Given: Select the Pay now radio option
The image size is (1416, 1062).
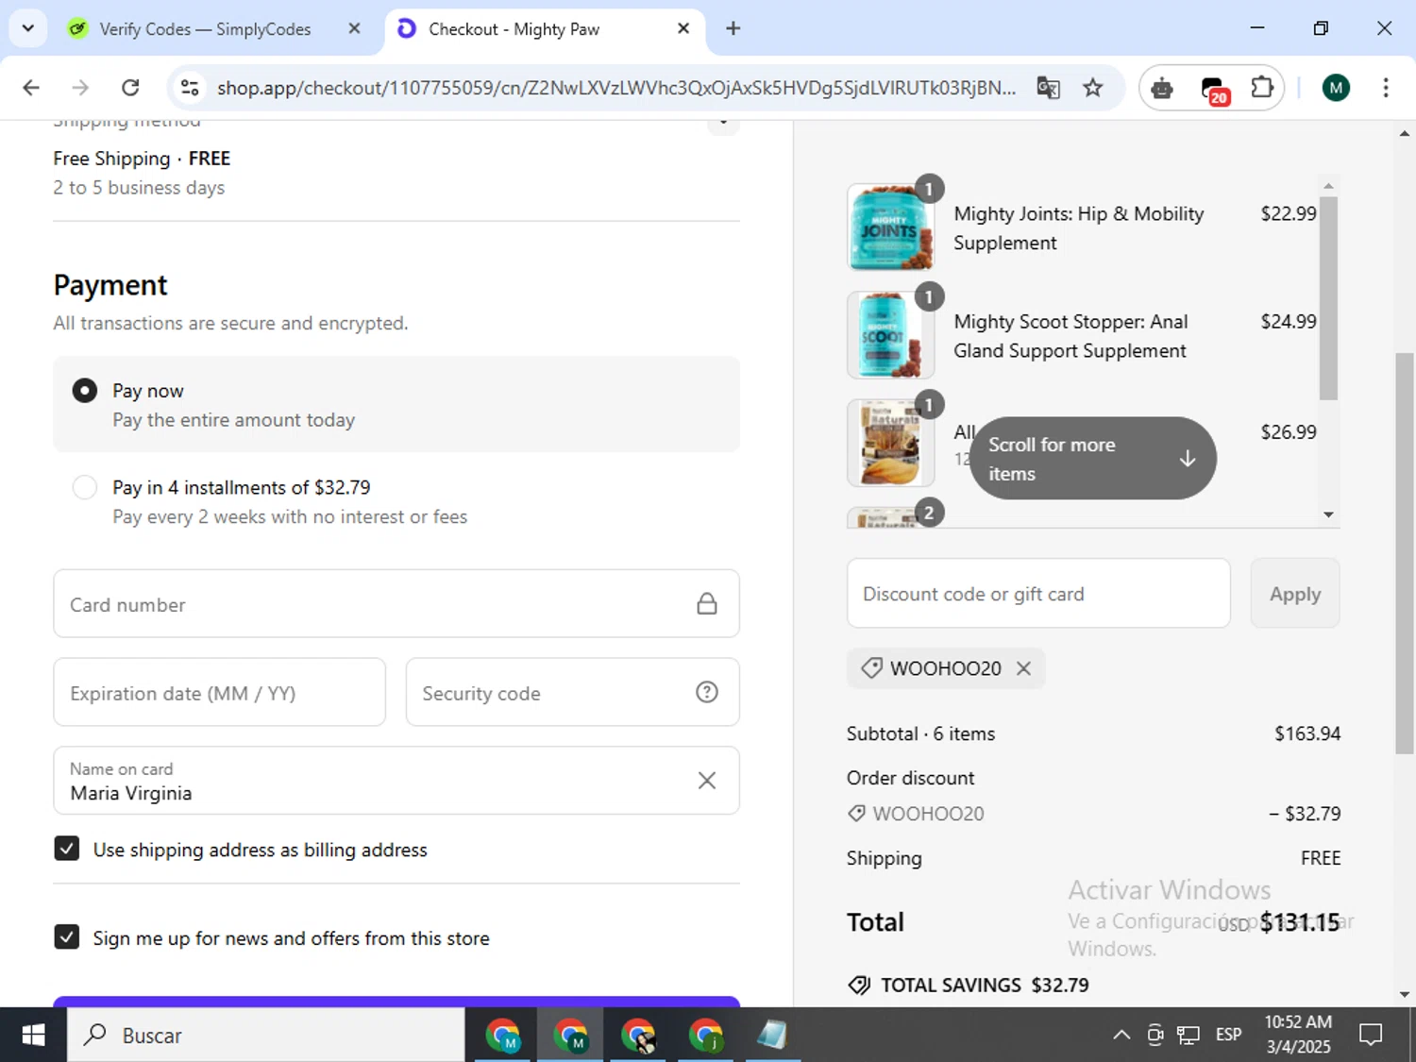Looking at the screenshot, I should pos(85,391).
